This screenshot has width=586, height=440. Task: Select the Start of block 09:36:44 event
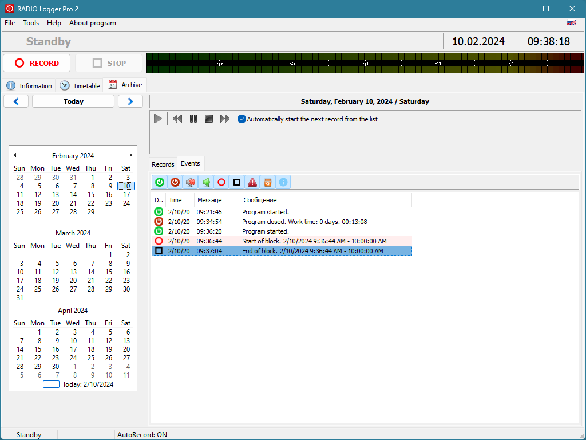tap(282, 241)
